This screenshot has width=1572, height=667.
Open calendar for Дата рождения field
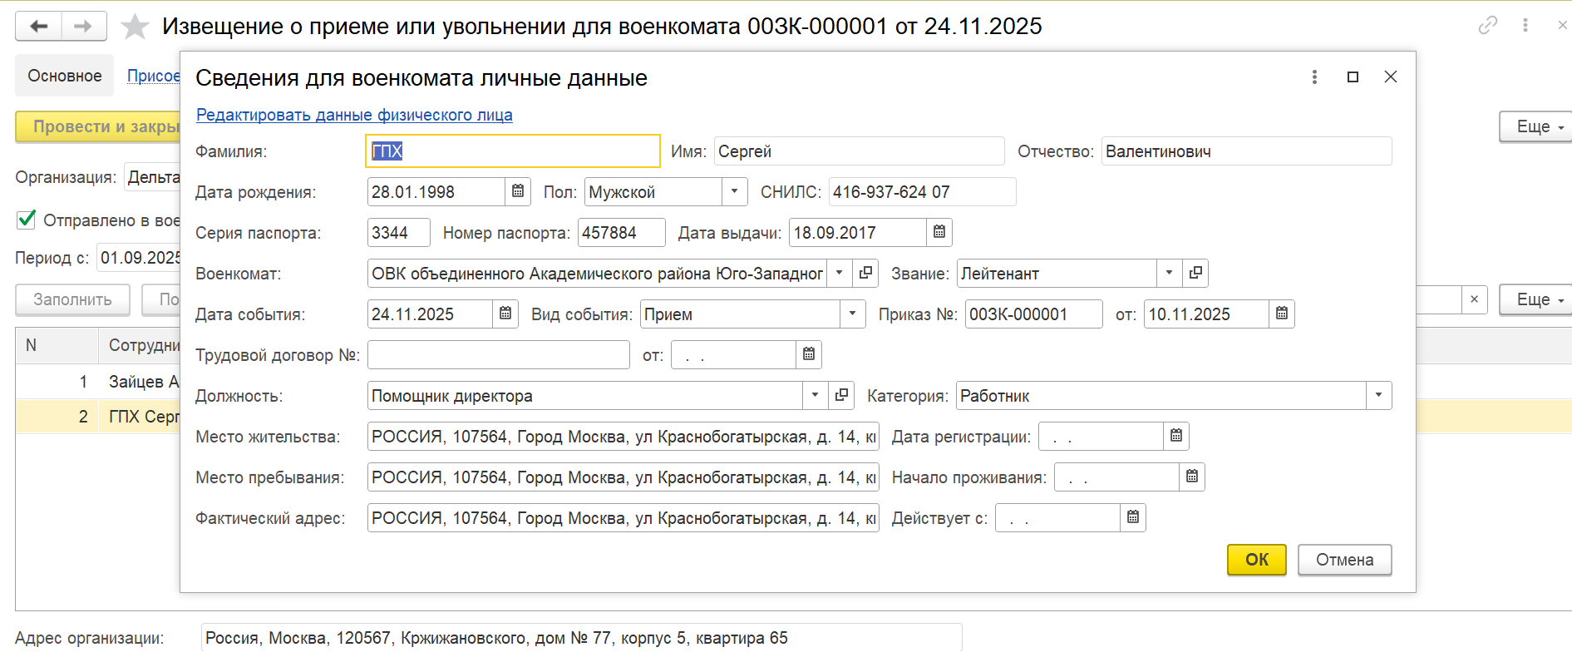(518, 191)
